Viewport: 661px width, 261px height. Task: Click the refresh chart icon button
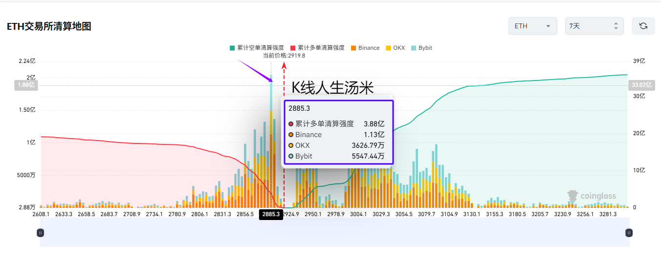643,26
